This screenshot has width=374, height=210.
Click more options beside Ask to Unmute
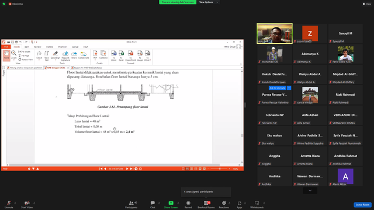pos(289,88)
